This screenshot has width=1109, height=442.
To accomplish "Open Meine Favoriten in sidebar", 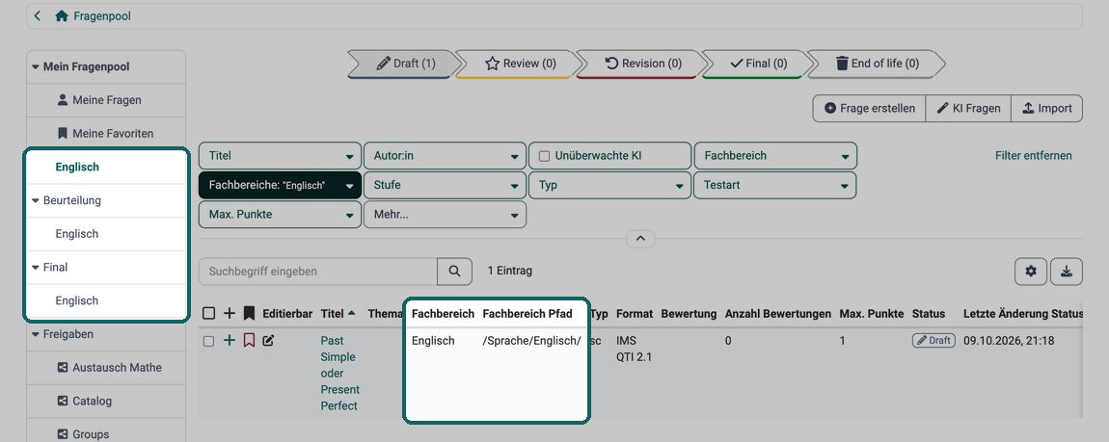I will [x=106, y=134].
